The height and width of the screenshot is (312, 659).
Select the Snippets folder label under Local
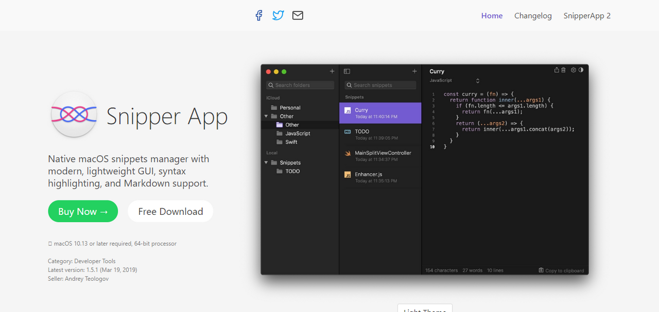[x=290, y=162]
